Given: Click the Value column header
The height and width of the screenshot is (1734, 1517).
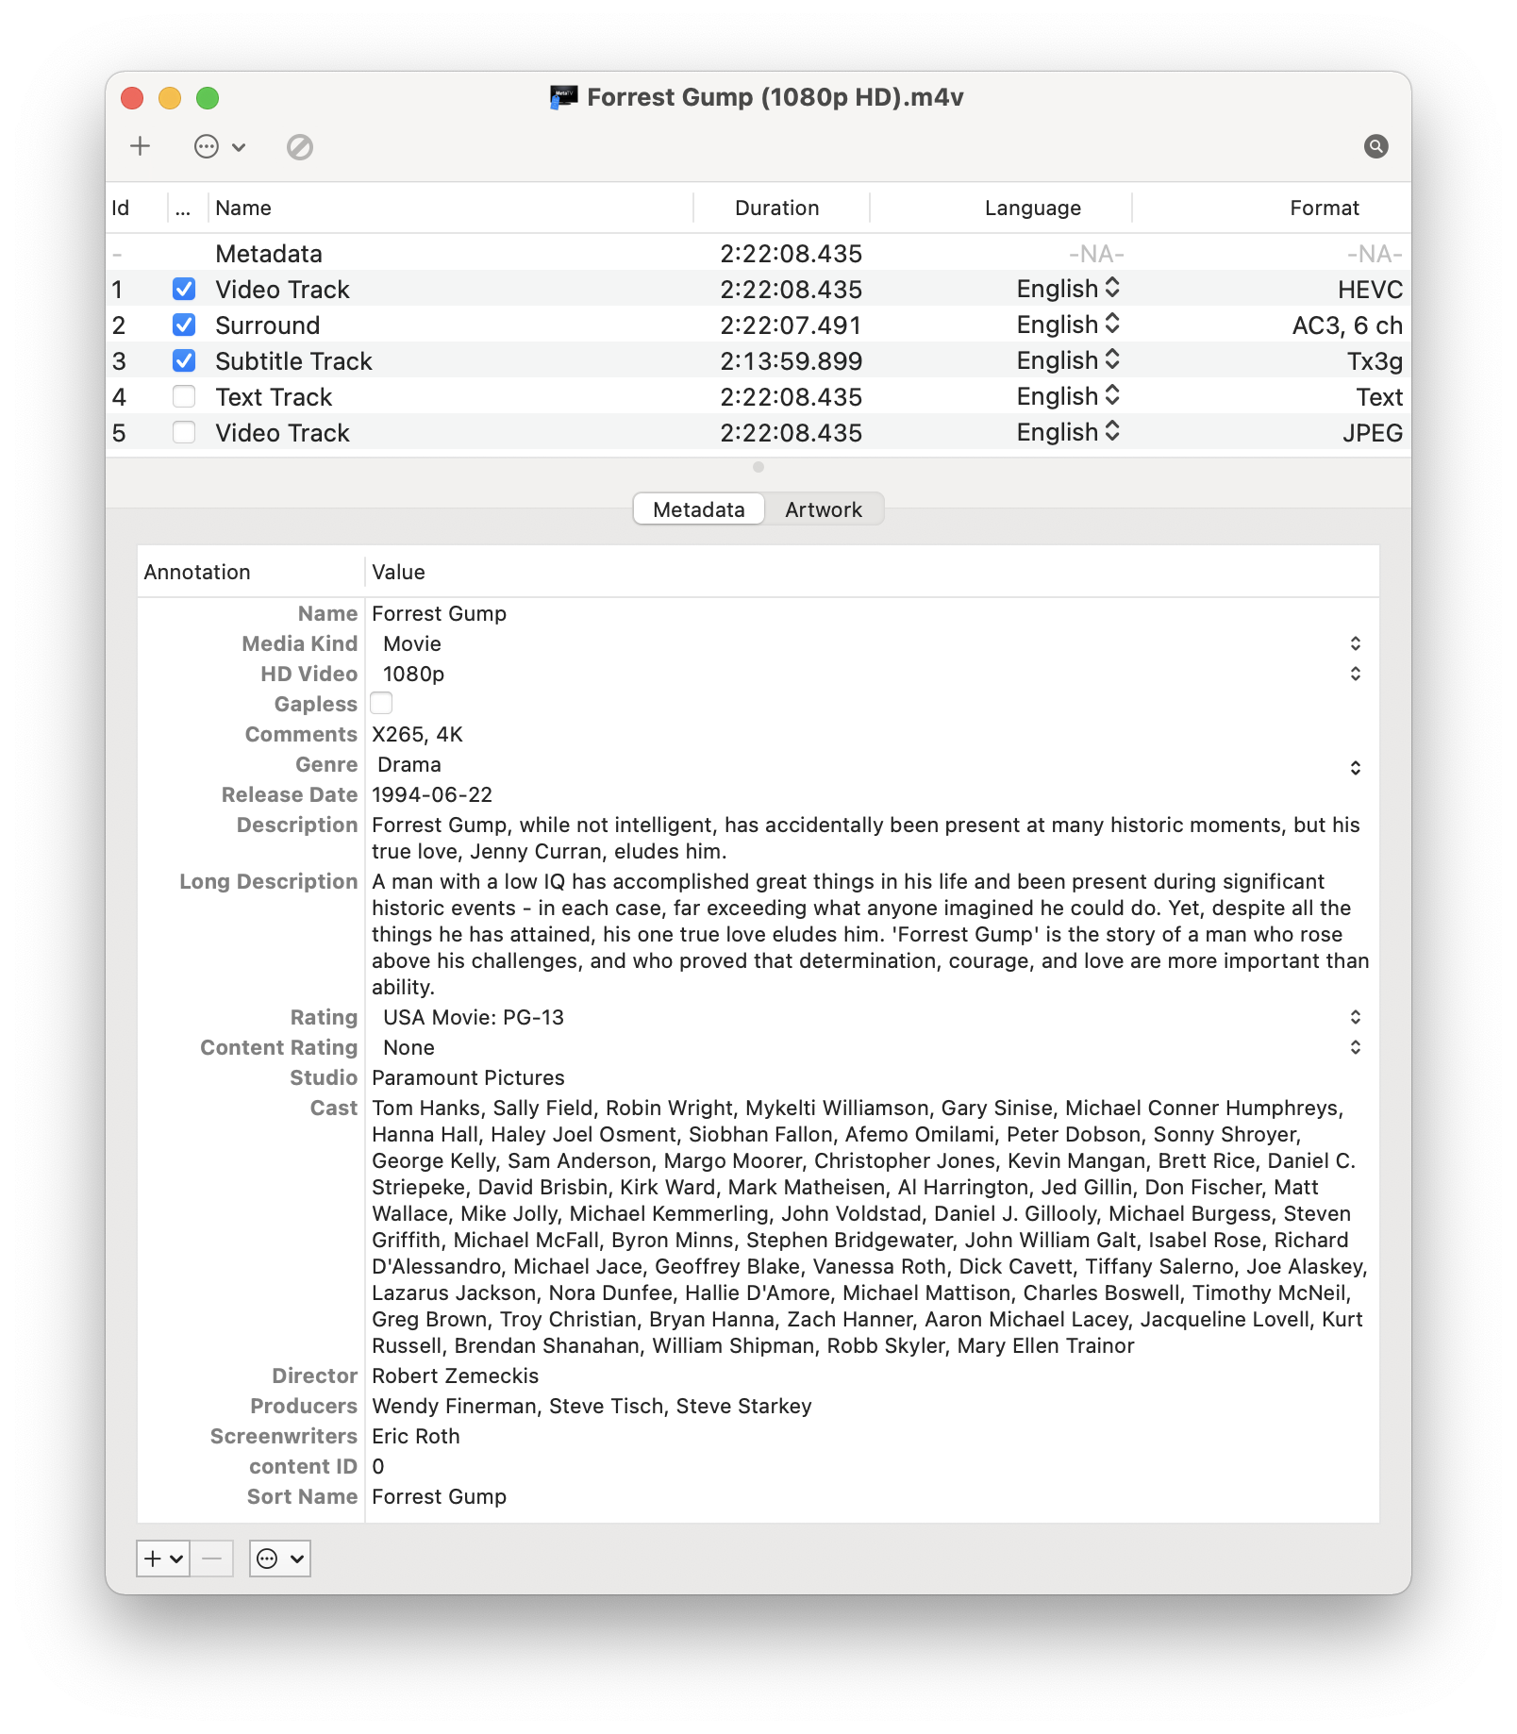Looking at the screenshot, I should tap(872, 572).
